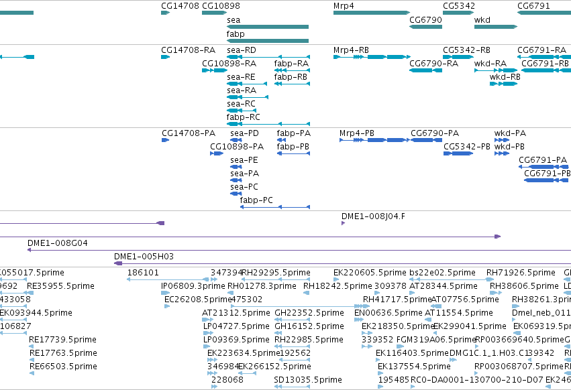This screenshot has width=571, height=390.
Task: Click protein label Mrp4-PB
Action: (x=356, y=133)
